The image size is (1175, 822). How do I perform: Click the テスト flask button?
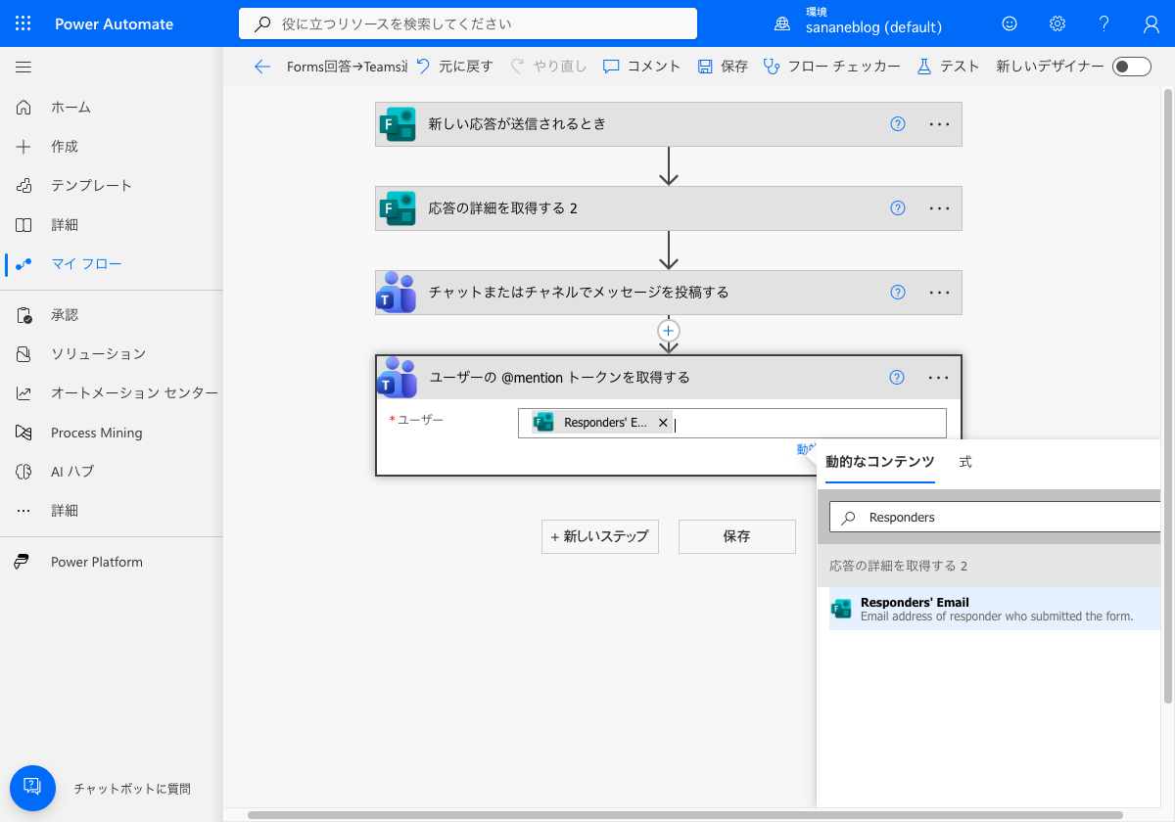click(x=948, y=67)
